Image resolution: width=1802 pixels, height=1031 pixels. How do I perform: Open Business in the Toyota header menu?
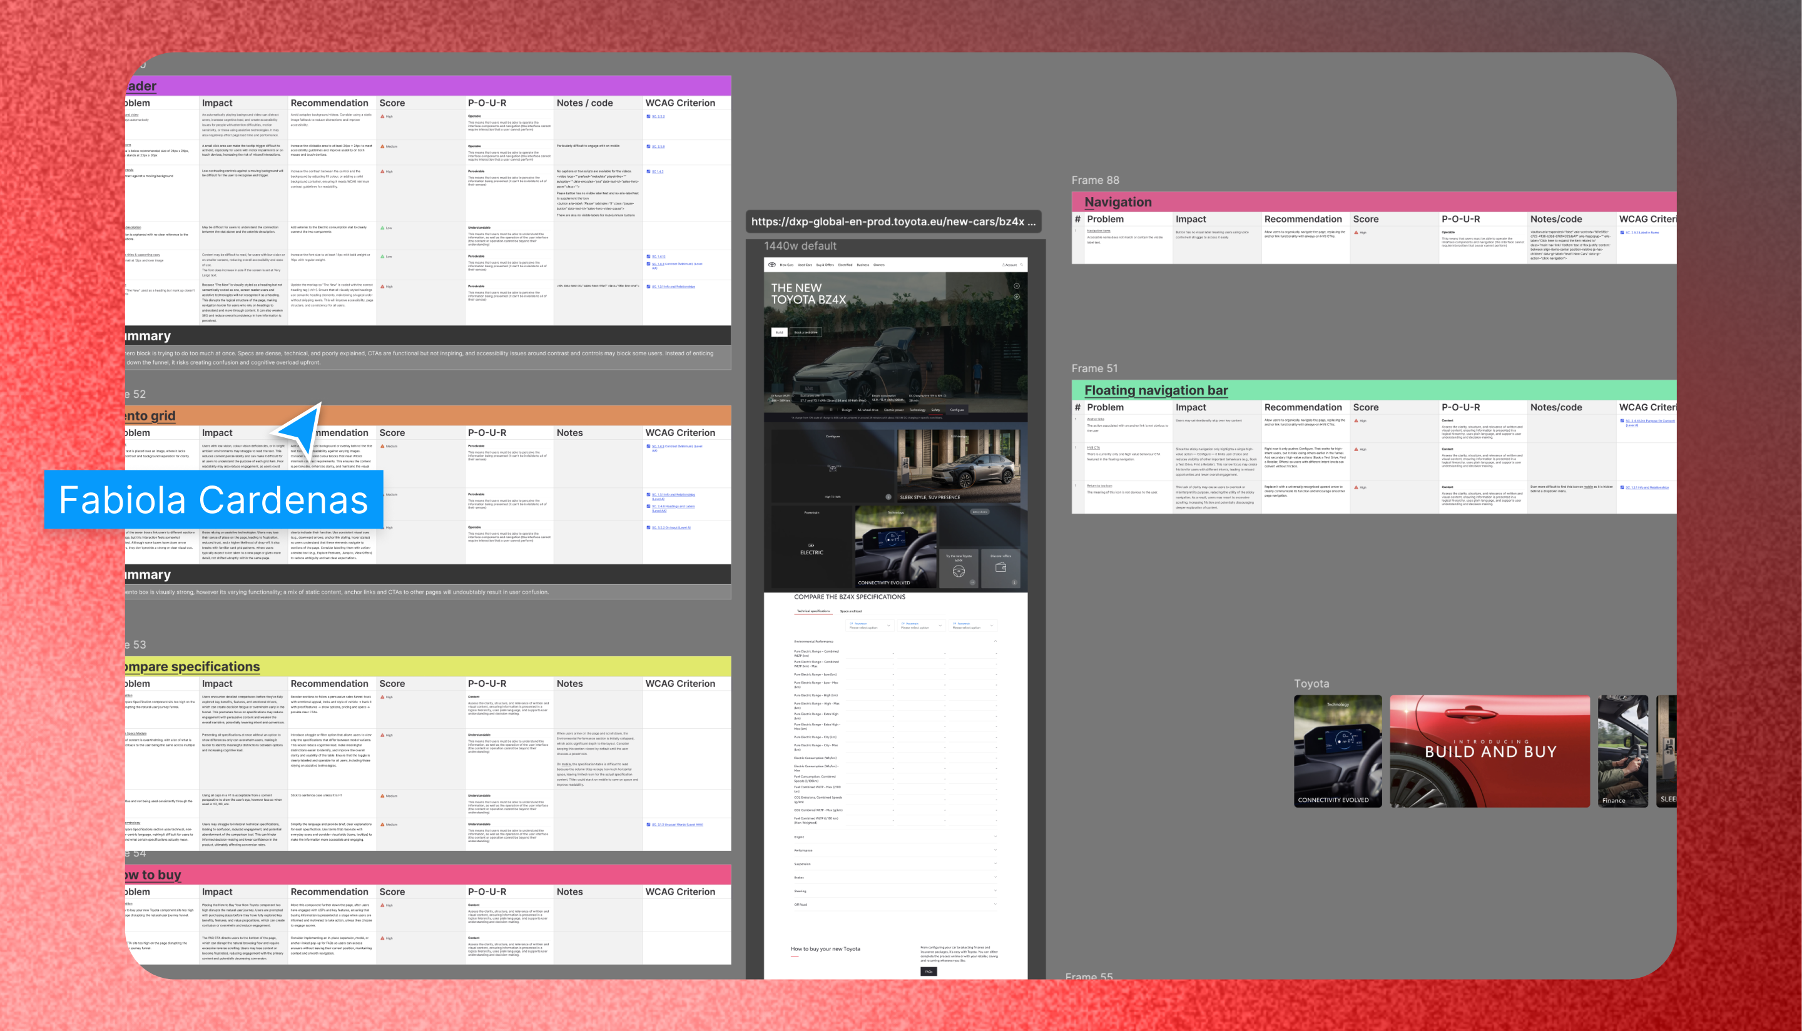[x=863, y=265]
